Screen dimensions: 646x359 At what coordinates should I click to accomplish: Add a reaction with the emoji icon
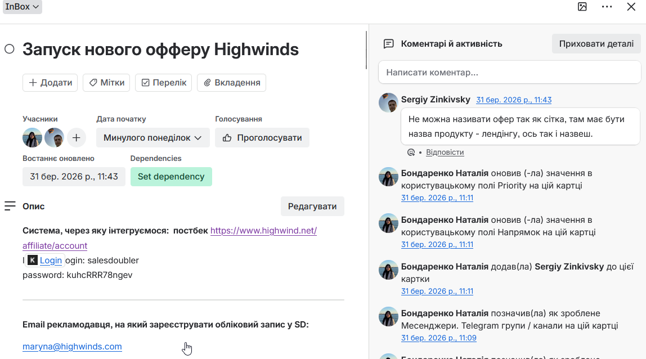point(411,152)
